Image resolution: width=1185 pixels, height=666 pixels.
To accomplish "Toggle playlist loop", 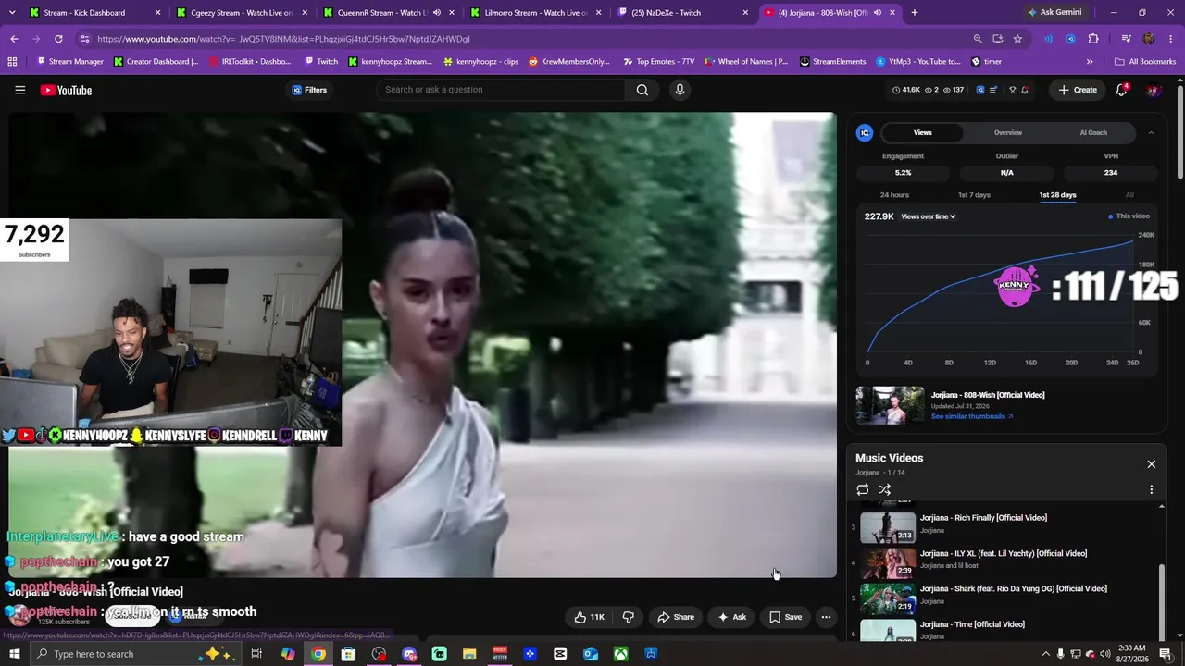I will [863, 489].
